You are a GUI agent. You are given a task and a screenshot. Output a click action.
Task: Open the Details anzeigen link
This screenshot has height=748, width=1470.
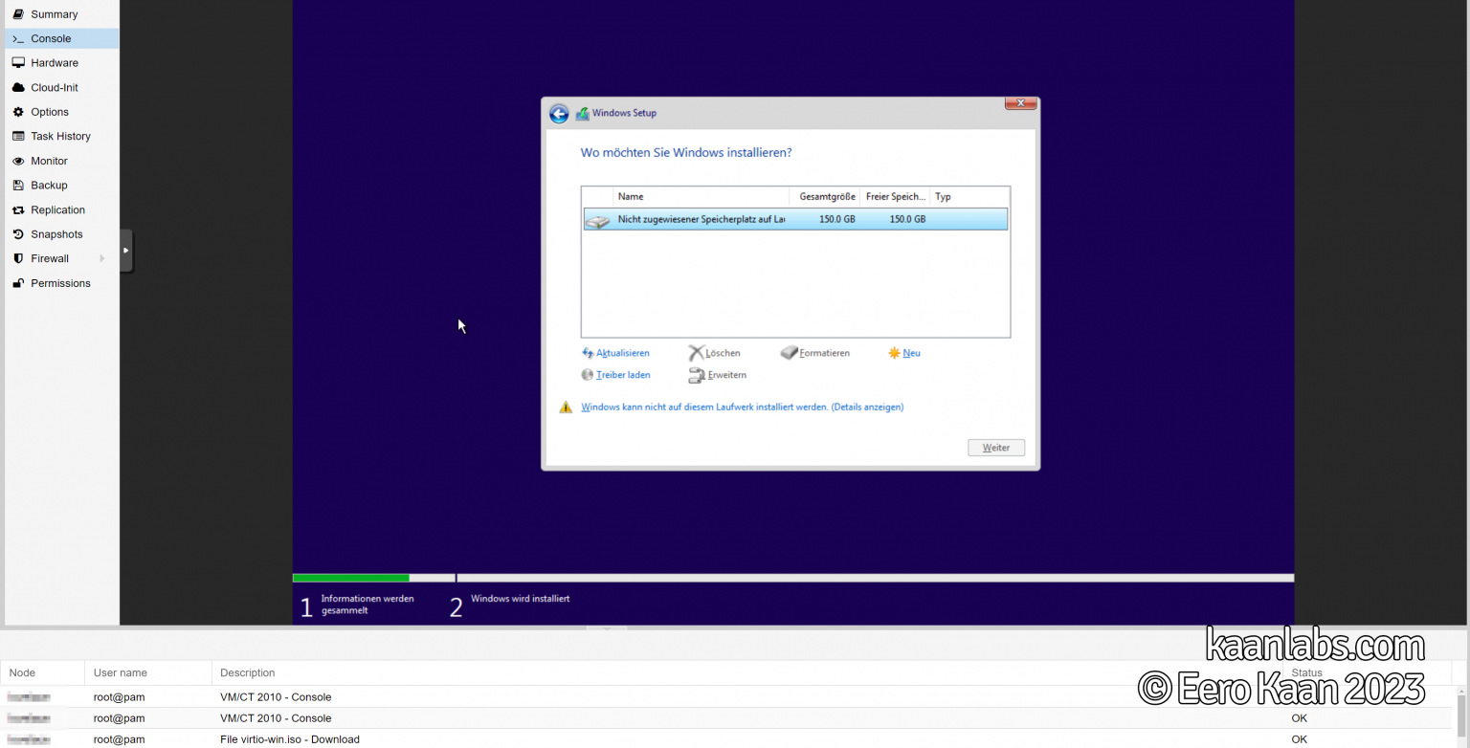pyautogui.click(x=867, y=407)
